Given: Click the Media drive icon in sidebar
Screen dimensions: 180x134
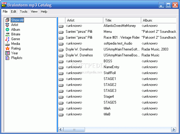Looking at the screenshot, I should [7, 44].
